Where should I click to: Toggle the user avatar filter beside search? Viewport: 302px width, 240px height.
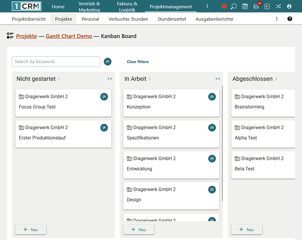tap(108, 62)
